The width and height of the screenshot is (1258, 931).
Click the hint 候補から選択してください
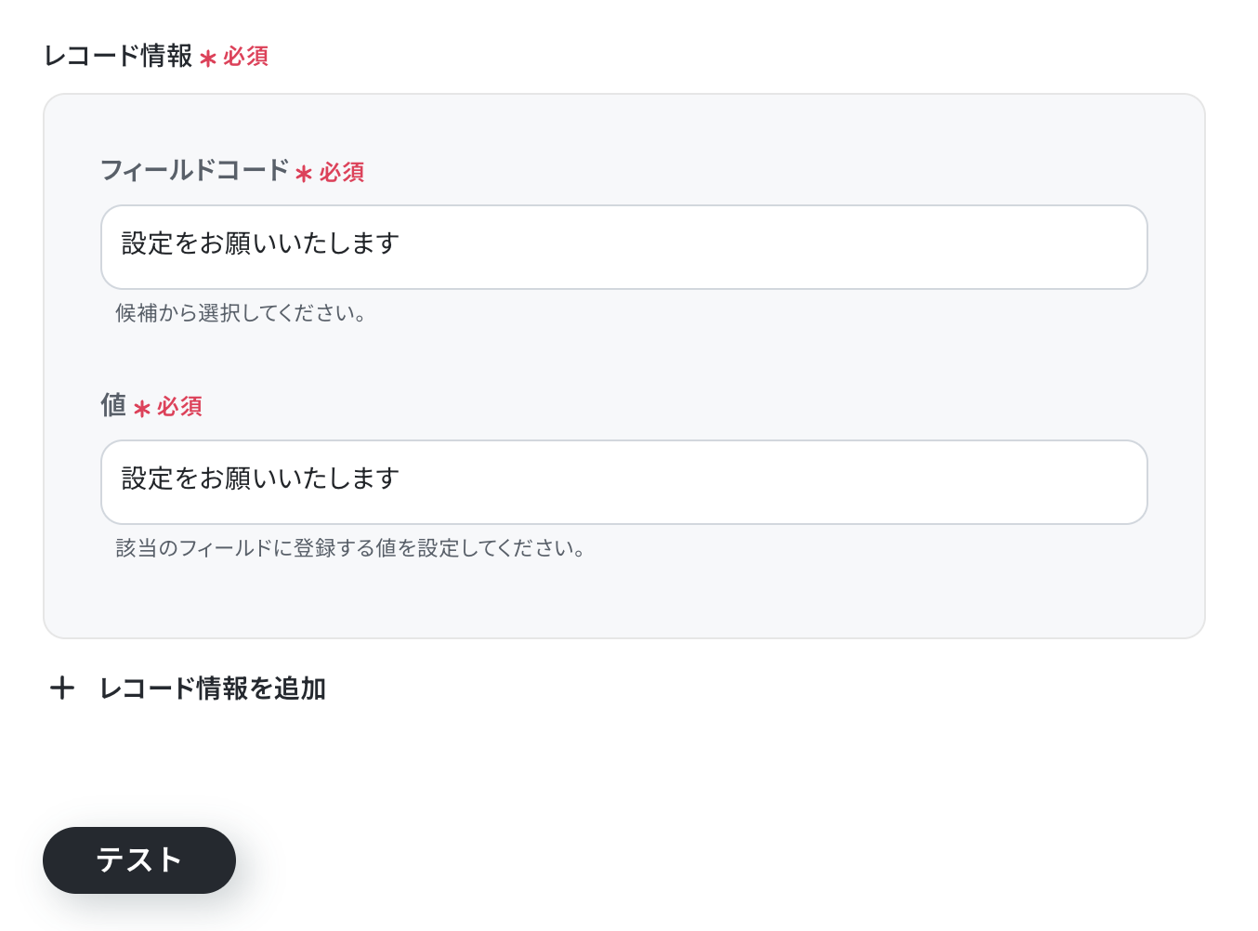pyautogui.click(x=241, y=313)
